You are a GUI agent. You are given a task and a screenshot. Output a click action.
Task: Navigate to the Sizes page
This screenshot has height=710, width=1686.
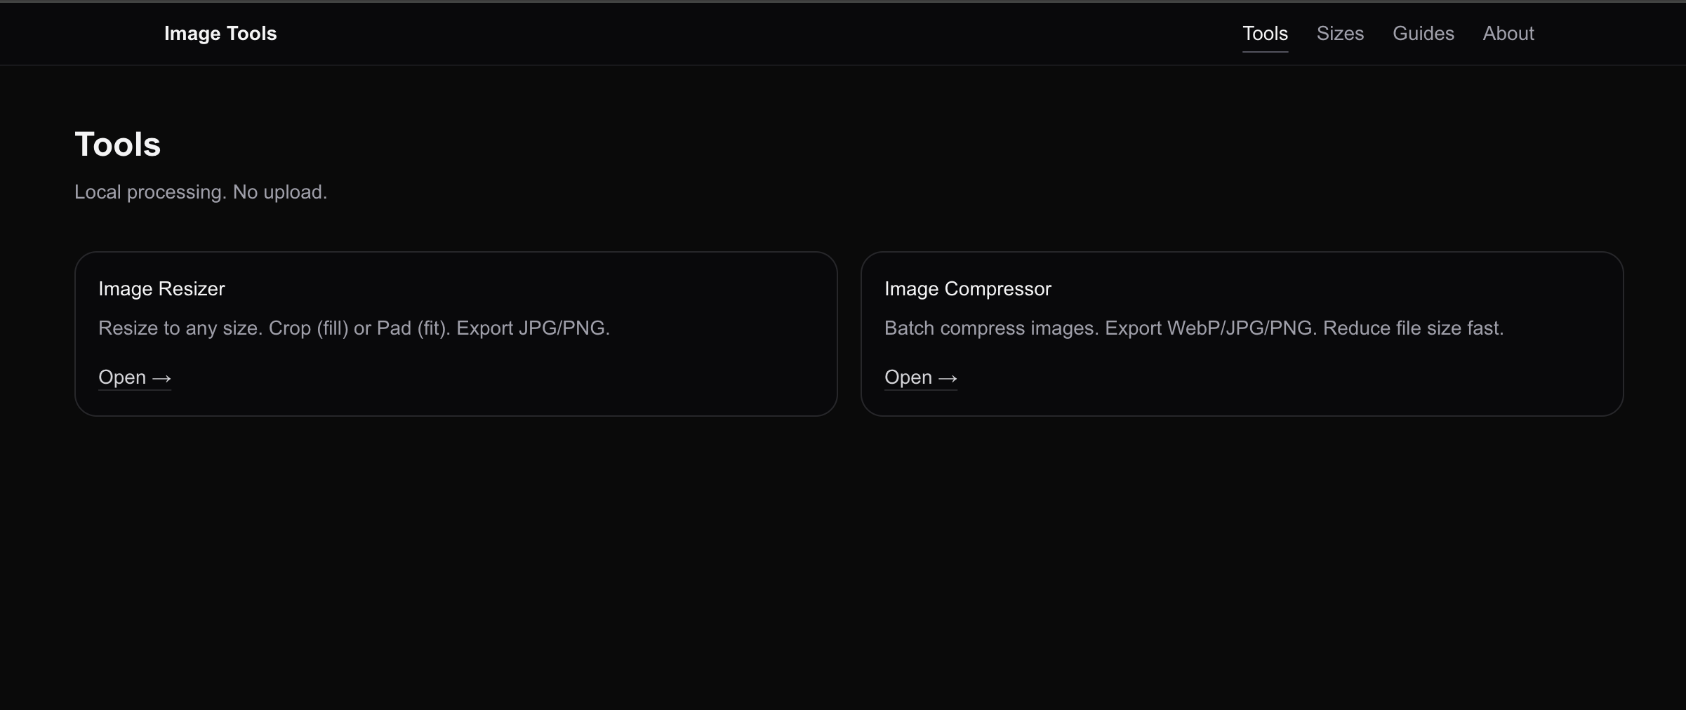(x=1339, y=33)
